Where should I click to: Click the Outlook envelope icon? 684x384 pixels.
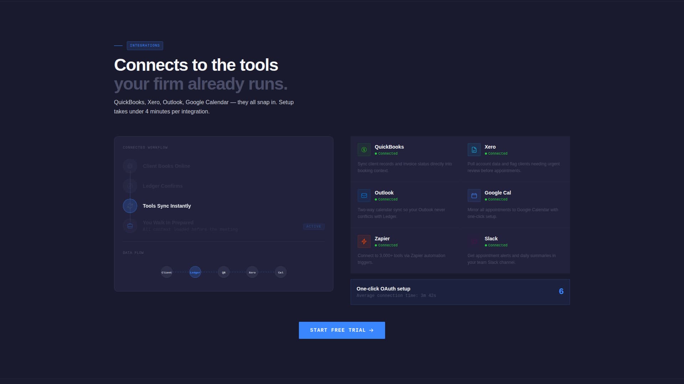(x=364, y=196)
